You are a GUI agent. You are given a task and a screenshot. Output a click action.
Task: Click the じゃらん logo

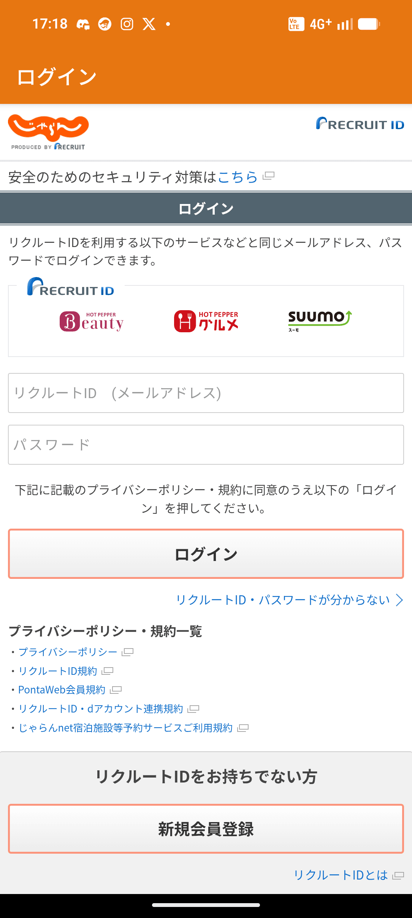click(48, 129)
